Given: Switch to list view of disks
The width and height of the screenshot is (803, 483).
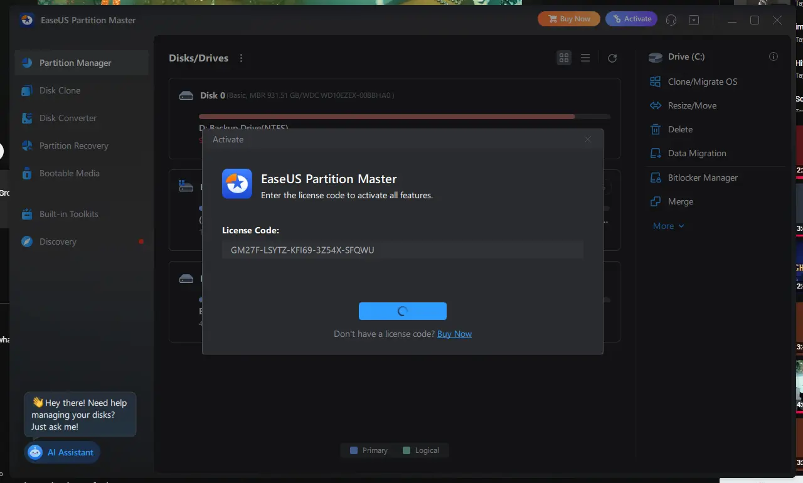Looking at the screenshot, I should 585,58.
